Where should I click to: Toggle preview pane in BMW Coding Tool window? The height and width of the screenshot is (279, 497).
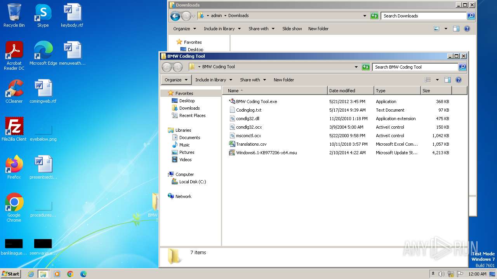click(x=448, y=80)
